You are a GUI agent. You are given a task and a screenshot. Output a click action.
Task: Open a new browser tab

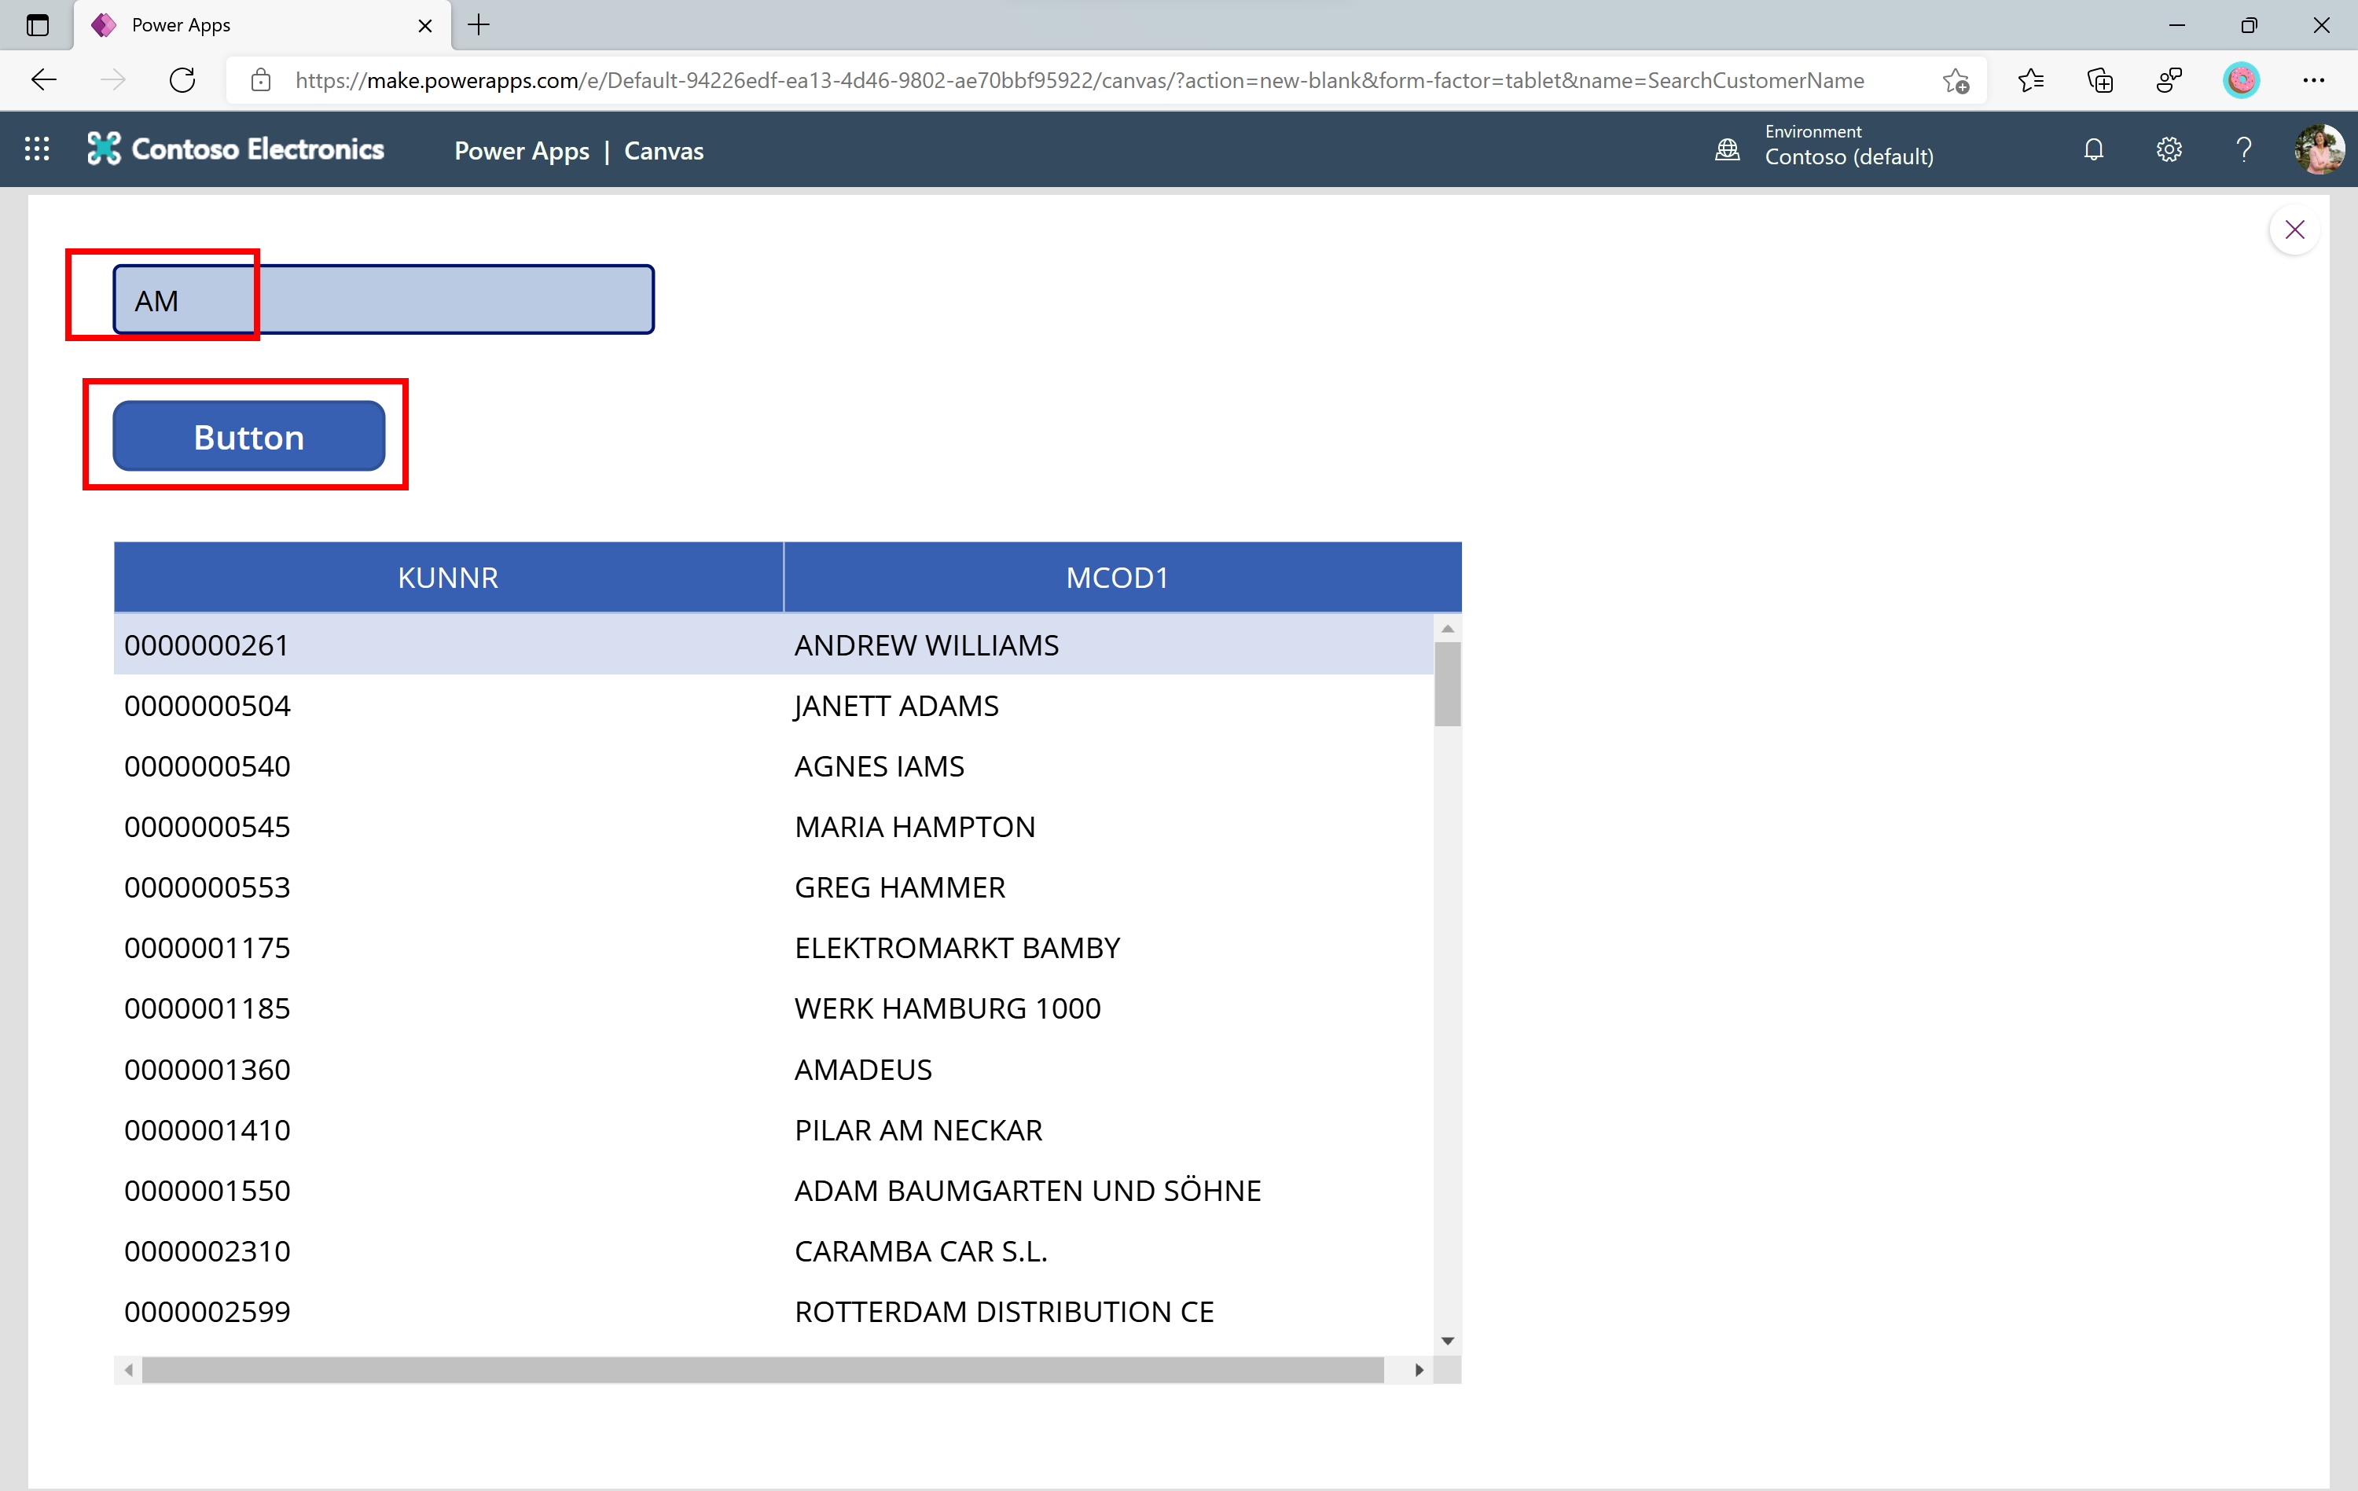pyautogui.click(x=479, y=25)
